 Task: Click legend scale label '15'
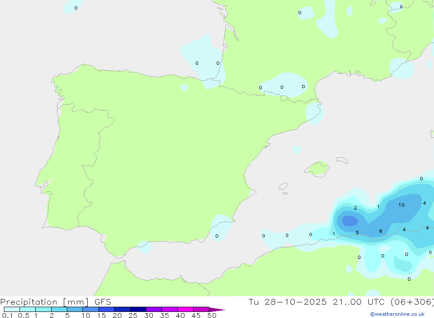(101, 315)
